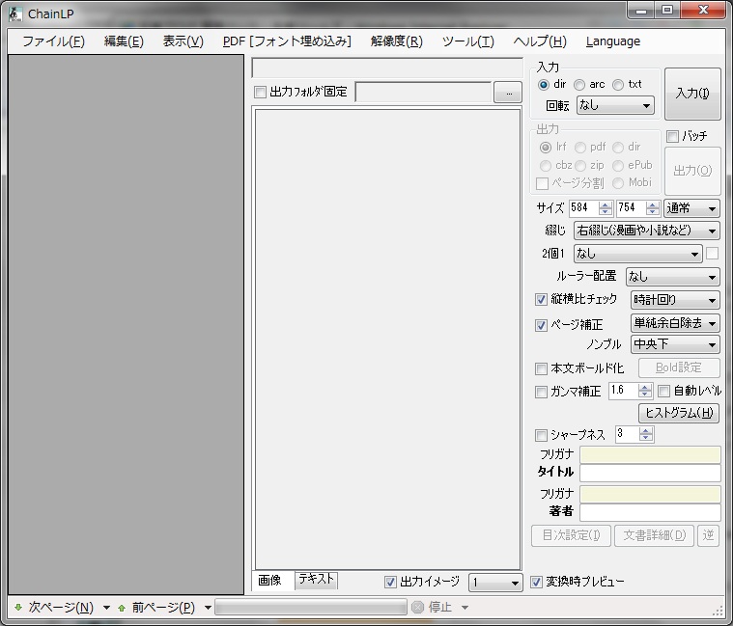The width and height of the screenshot is (733, 626).
Task: Expand the 前ページ dropdown arrow
Action: [208, 608]
